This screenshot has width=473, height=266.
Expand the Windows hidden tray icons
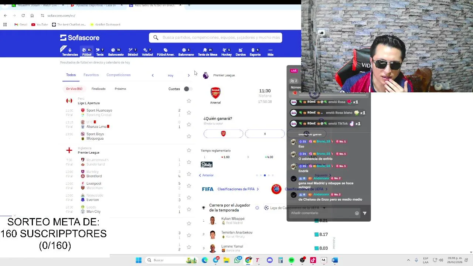tap(408, 260)
